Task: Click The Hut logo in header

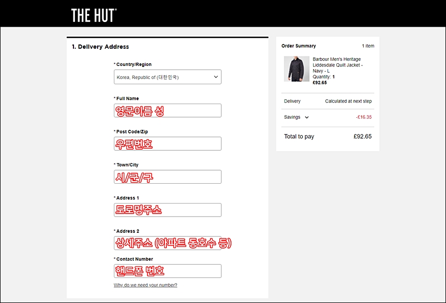Action: [x=94, y=15]
